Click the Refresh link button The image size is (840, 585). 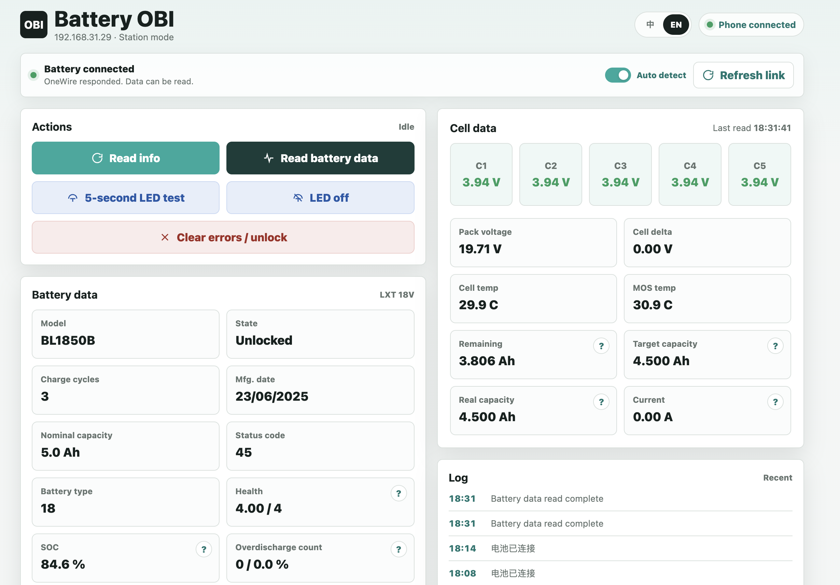coord(743,75)
